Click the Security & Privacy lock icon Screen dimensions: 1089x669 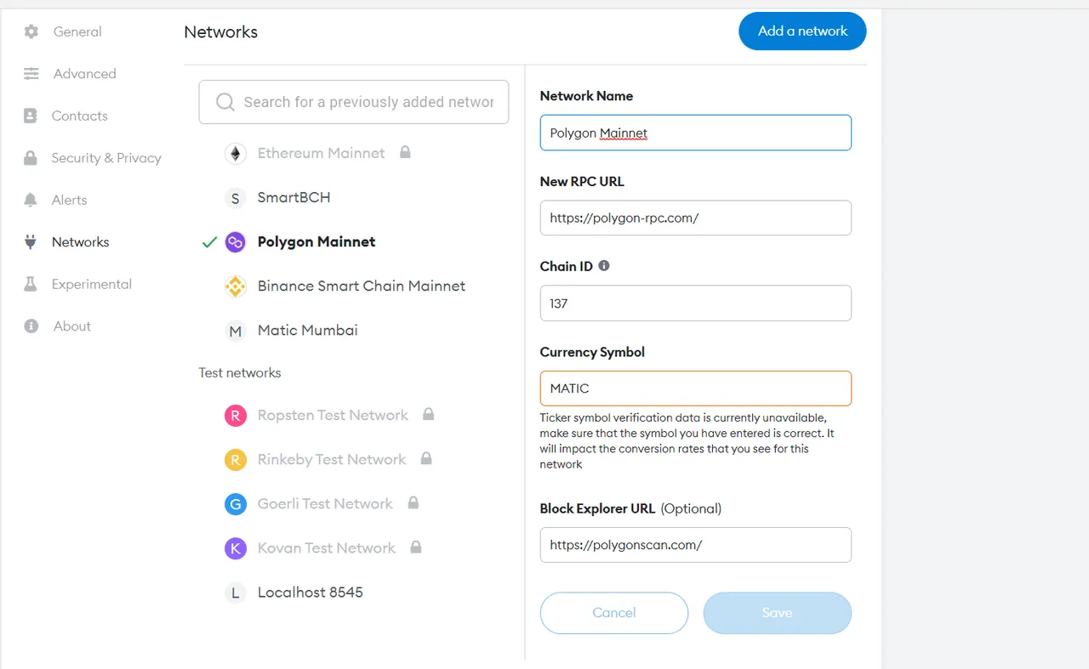click(x=31, y=158)
